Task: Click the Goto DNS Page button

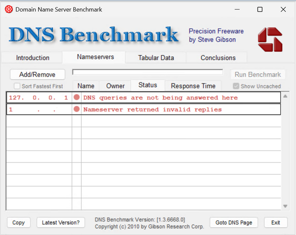Action: (234, 222)
